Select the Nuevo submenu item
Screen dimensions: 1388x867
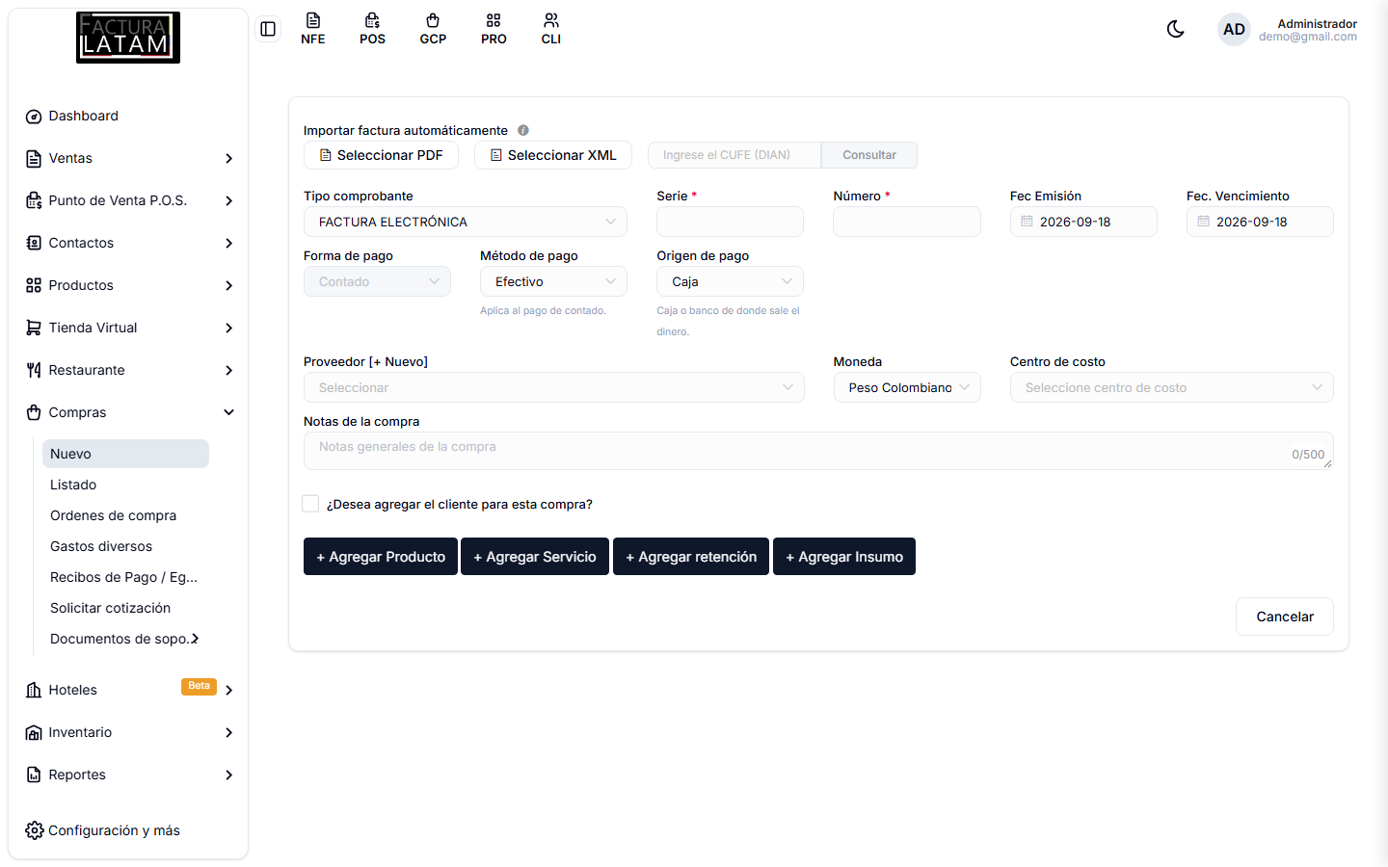point(125,454)
